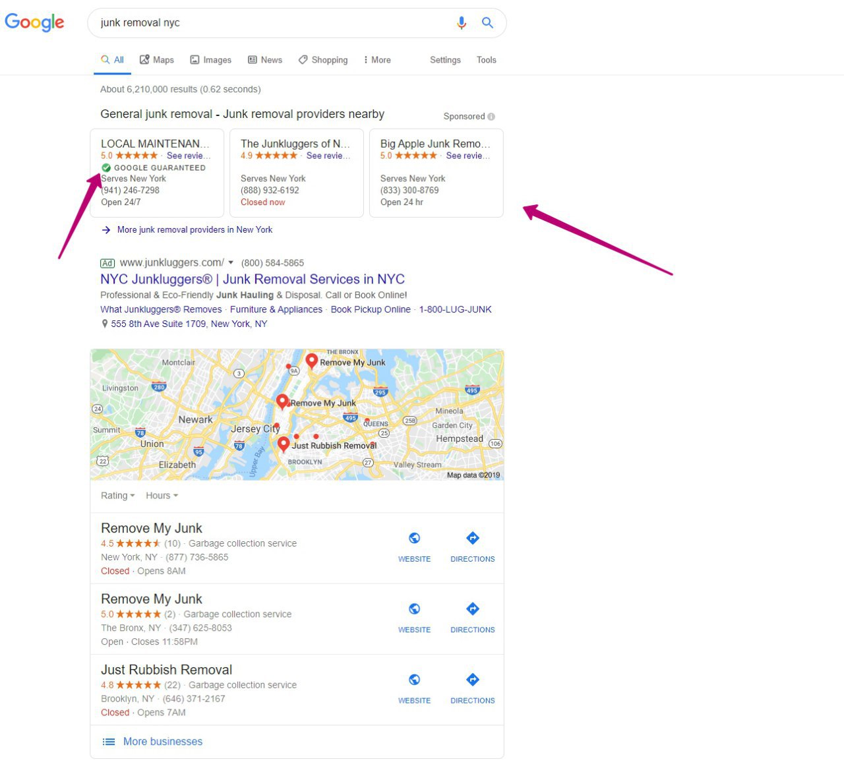Click phone number (833) 300-8769
This screenshot has width=844, height=770.
(409, 191)
